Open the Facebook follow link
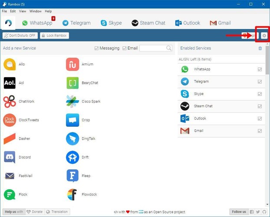This screenshot has width=270, height=217. click(x=252, y=212)
